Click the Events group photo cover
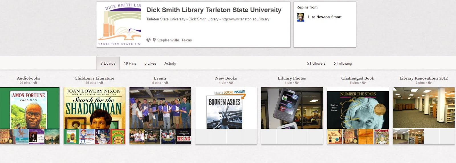The width and height of the screenshot is (456, 163). coord(160,108)
